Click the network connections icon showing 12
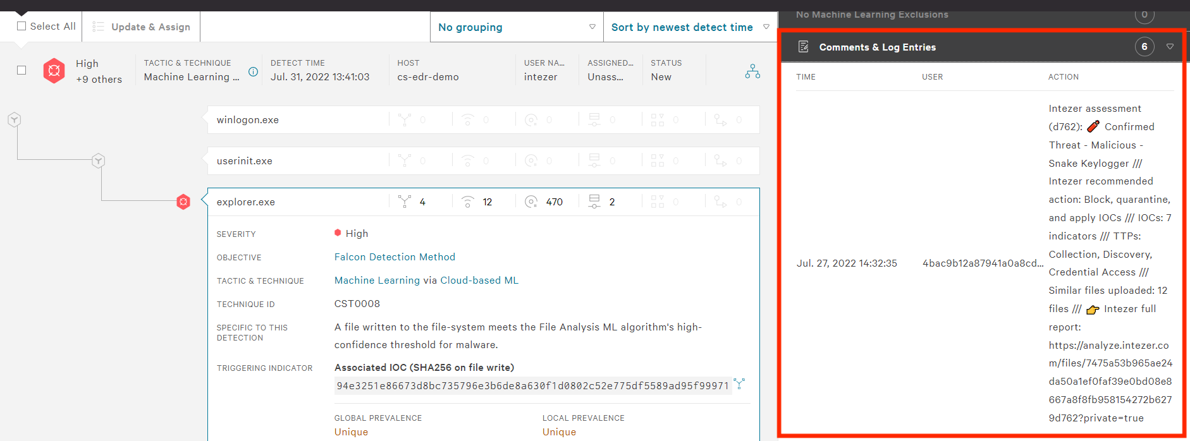This screenshot has width=1190, height=441. (x=468, y=202)
